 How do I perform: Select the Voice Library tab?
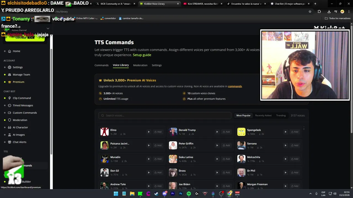click(121, 65)
